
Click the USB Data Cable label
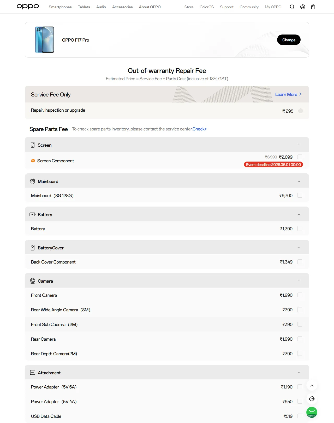tap(46, 416)
